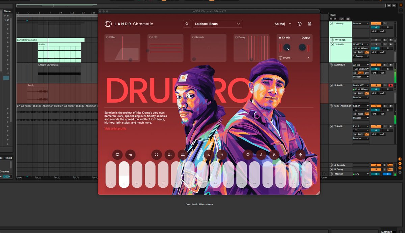Click the A Reverb Post button
Viewport: 405px width, 233px height.
[390, 165]
